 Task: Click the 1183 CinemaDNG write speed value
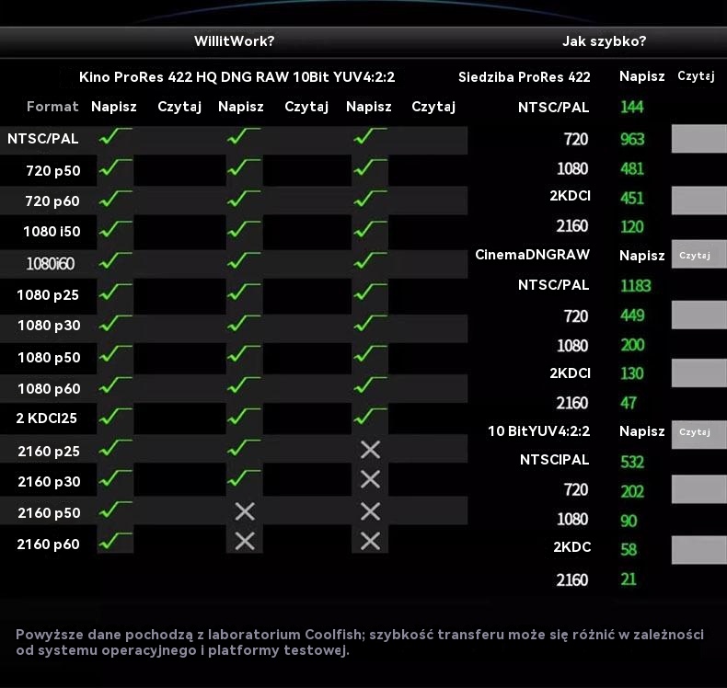coord(635,286)
